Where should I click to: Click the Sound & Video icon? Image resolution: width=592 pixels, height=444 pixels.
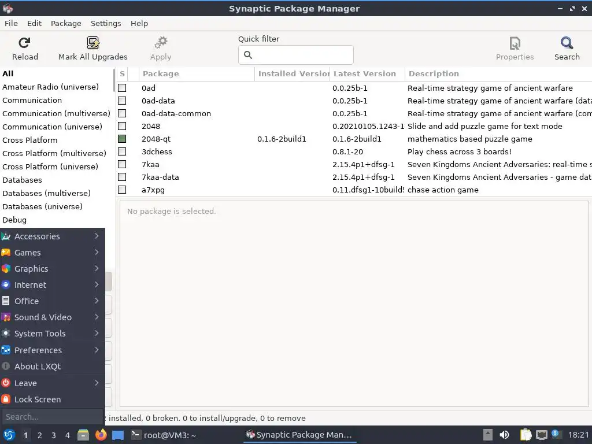point(6,317)
